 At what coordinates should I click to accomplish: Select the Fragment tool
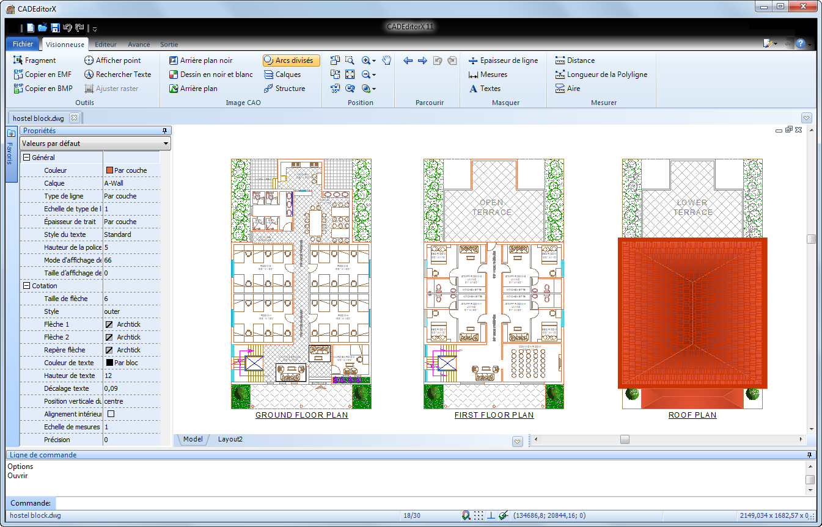[x=34, y=60]
